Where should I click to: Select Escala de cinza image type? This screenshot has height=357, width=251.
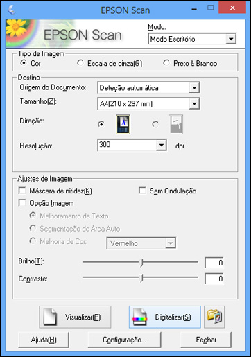point(80,63)
